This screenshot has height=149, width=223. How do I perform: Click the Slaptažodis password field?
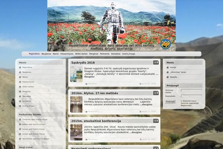coord(191,96)
